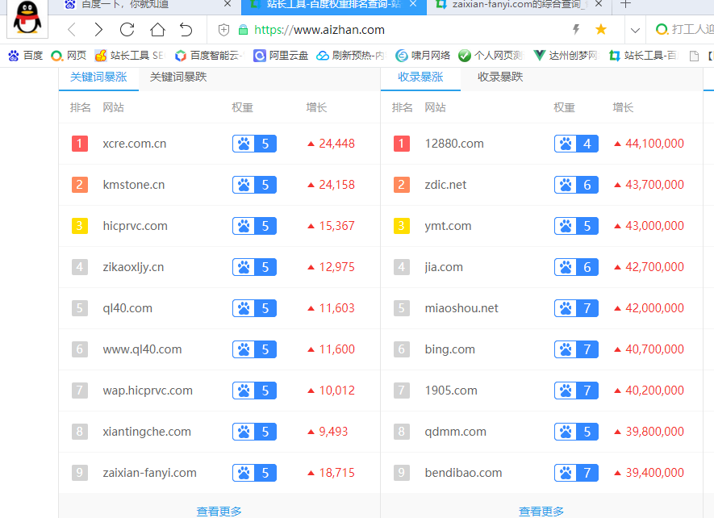Screen dimensions: 714x518
Task: Open 网页 bookmark in bookmarks bar
Action: pyautogui.click(x=69, y=56)
